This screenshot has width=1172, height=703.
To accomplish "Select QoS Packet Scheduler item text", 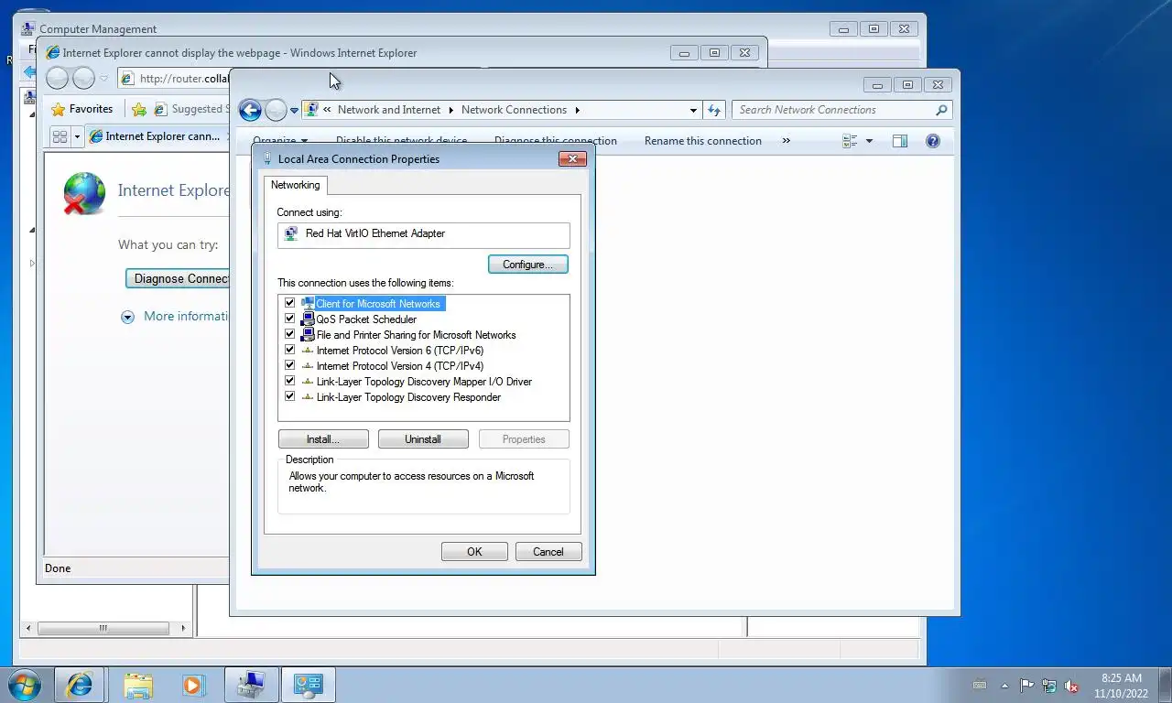I will pyautogui.click(x=366, y=319).
